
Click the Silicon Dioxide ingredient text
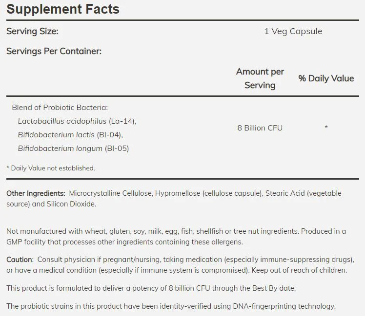71,204
